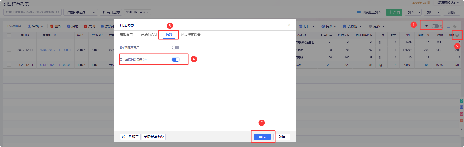Expand the 更新 dropdown arrow
Screen dimensions: 464x147
tap(335, 26)
